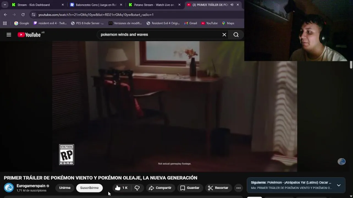Open the Gmail bookmark

point(191,23)
